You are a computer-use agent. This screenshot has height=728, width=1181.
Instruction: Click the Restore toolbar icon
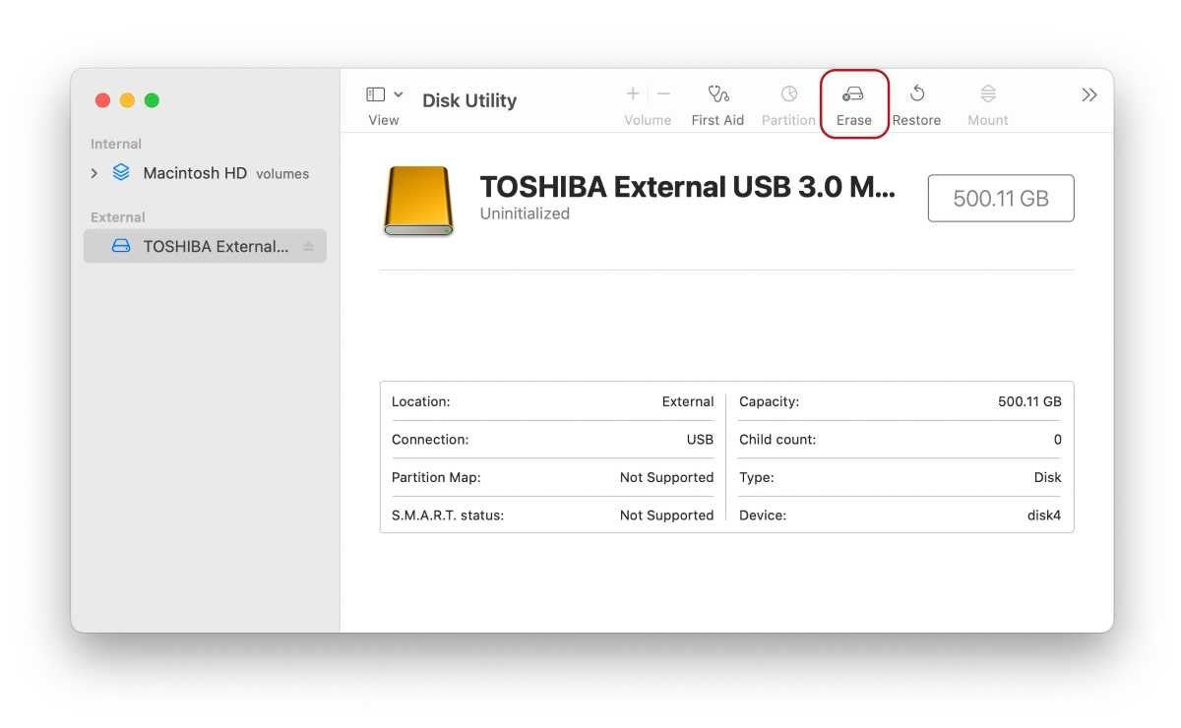(916, 94)
